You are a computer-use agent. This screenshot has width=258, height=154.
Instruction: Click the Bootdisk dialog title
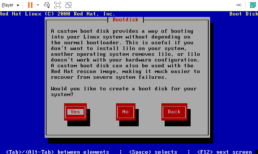click(x=125, y=19)
